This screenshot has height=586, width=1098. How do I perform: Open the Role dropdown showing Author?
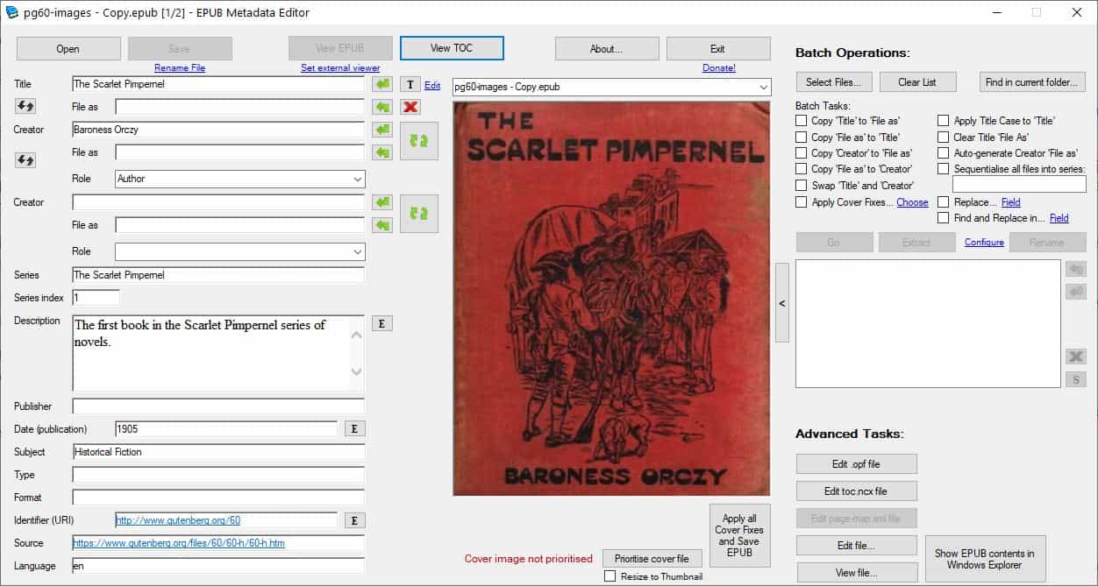tap(240, 179)
